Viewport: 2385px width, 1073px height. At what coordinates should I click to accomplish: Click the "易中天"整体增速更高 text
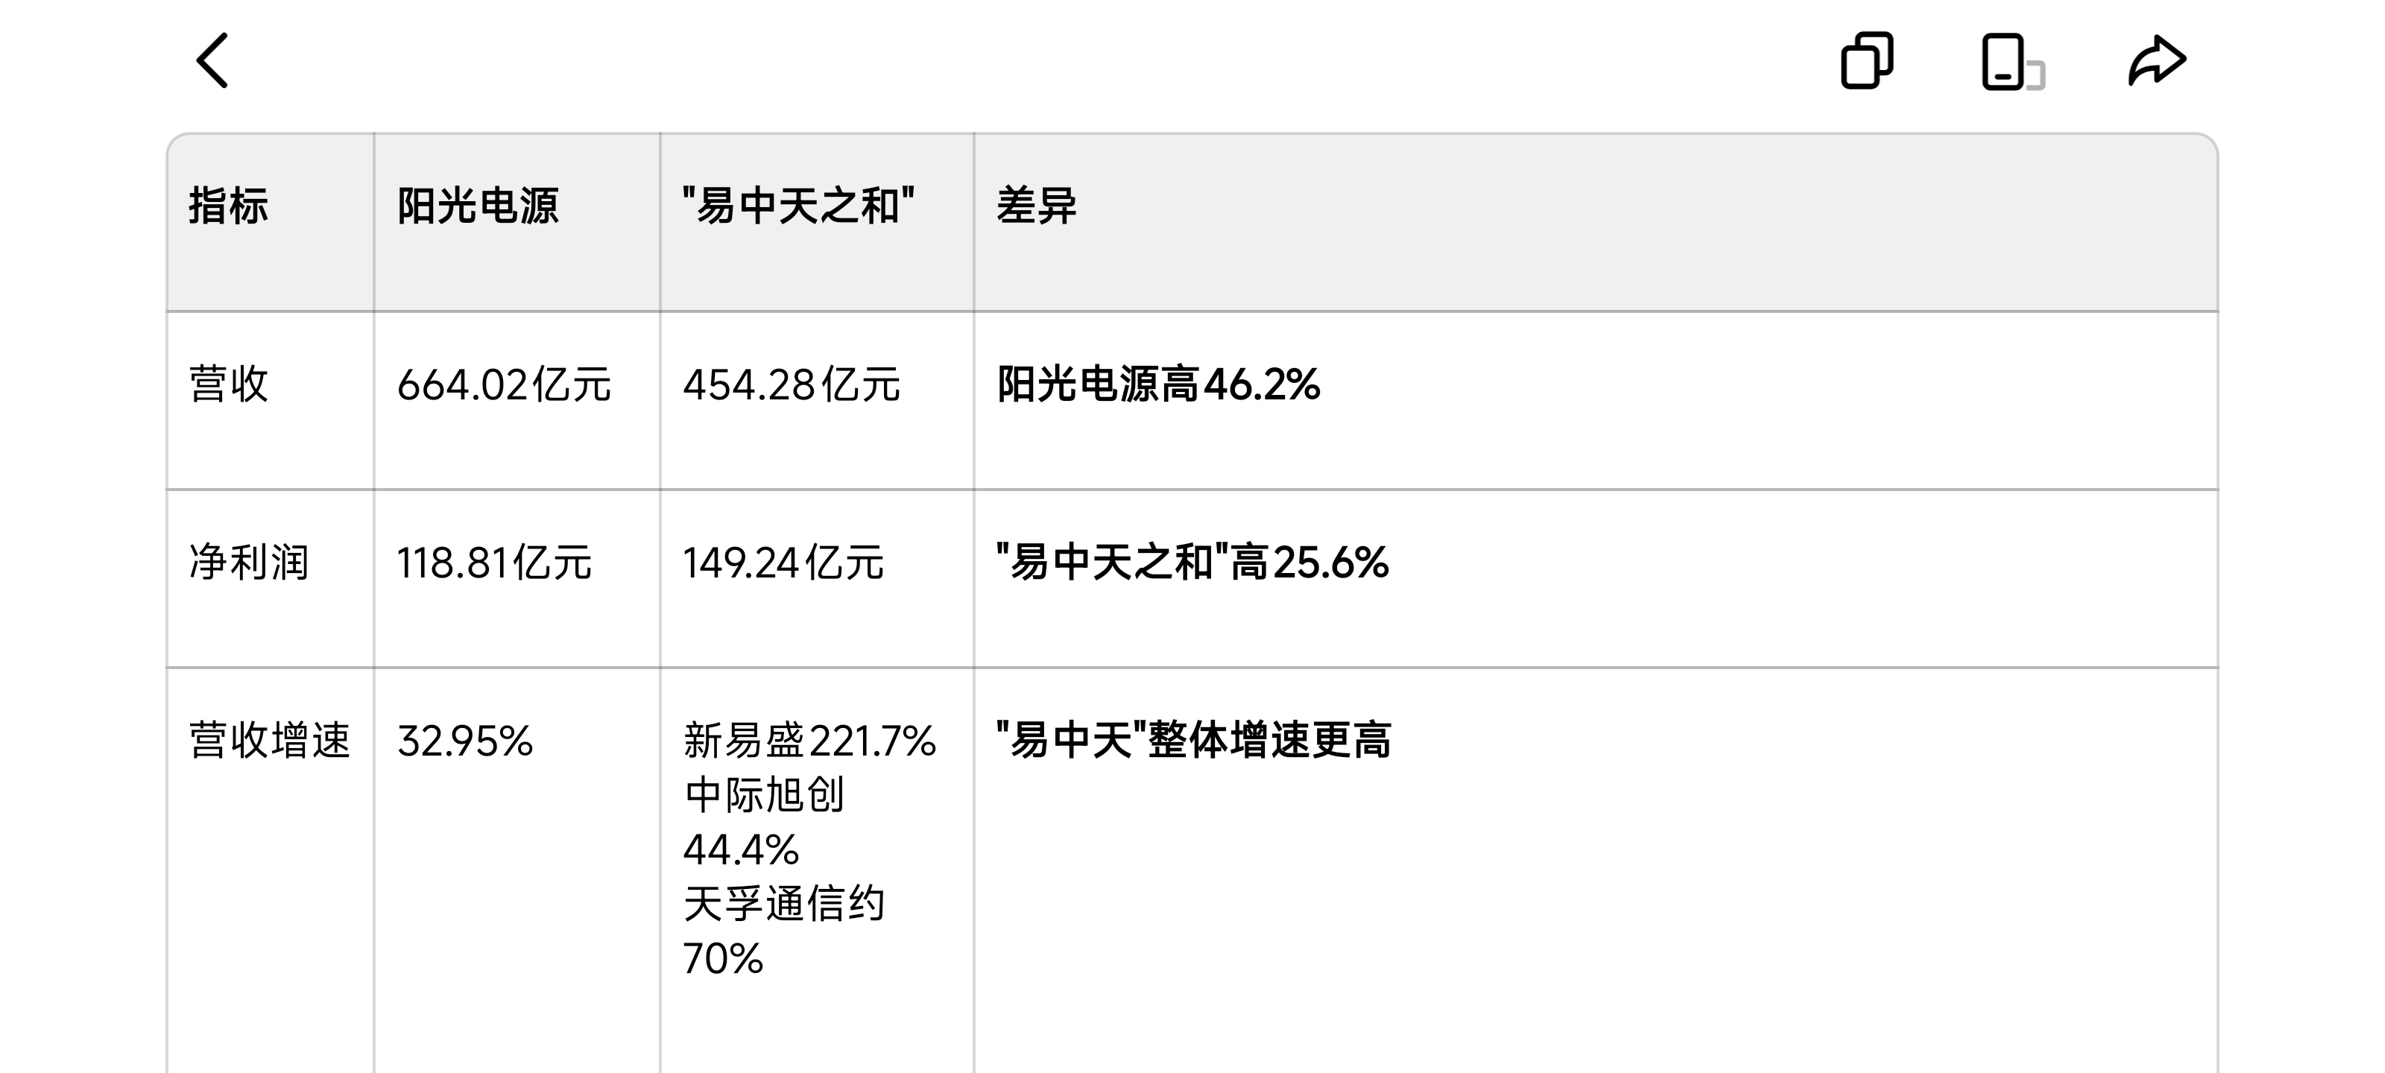(1193, 741)
